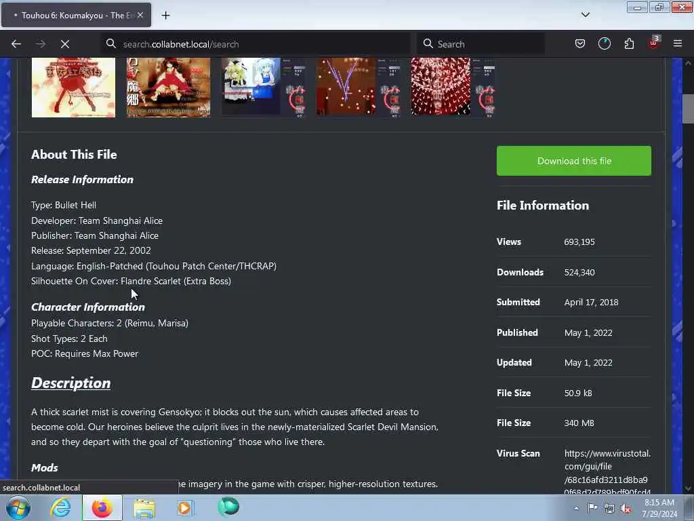Click the 'Shot Types: 2 Each' line

coord(69,339)
